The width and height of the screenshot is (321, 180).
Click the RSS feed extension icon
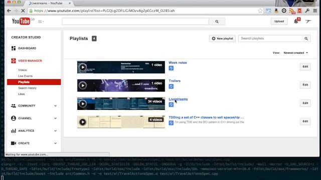[x=292, y=11]
